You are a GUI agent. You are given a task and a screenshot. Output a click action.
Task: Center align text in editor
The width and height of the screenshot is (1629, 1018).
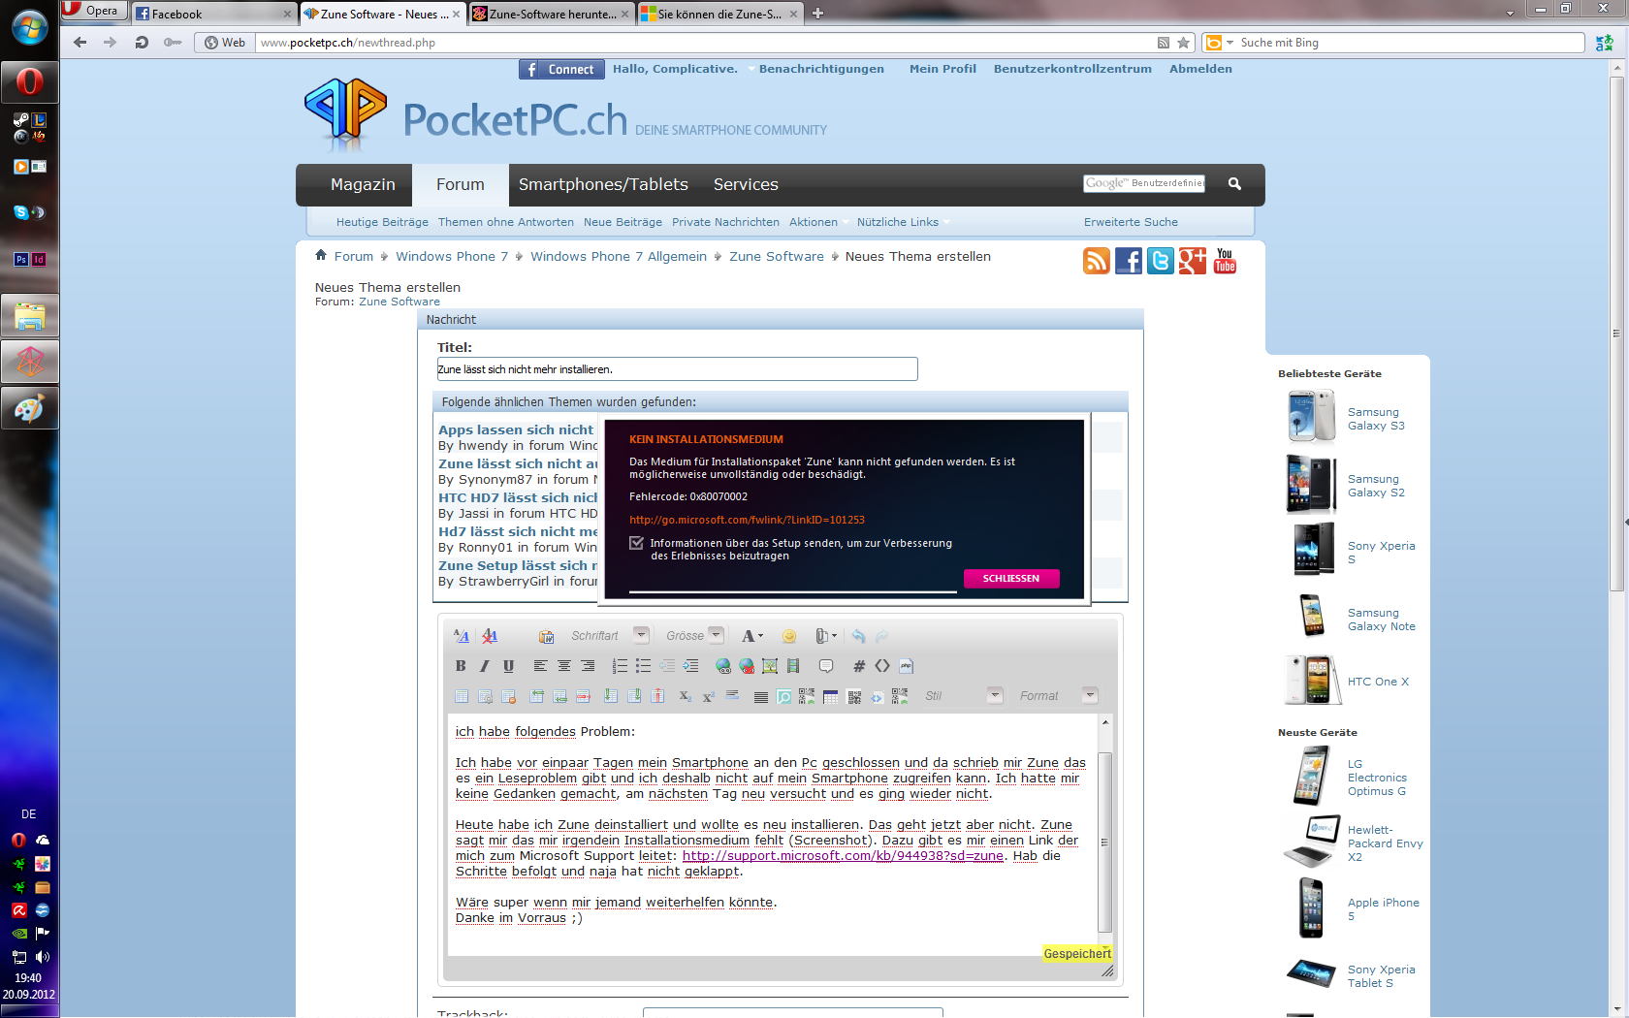pos(563,666)
